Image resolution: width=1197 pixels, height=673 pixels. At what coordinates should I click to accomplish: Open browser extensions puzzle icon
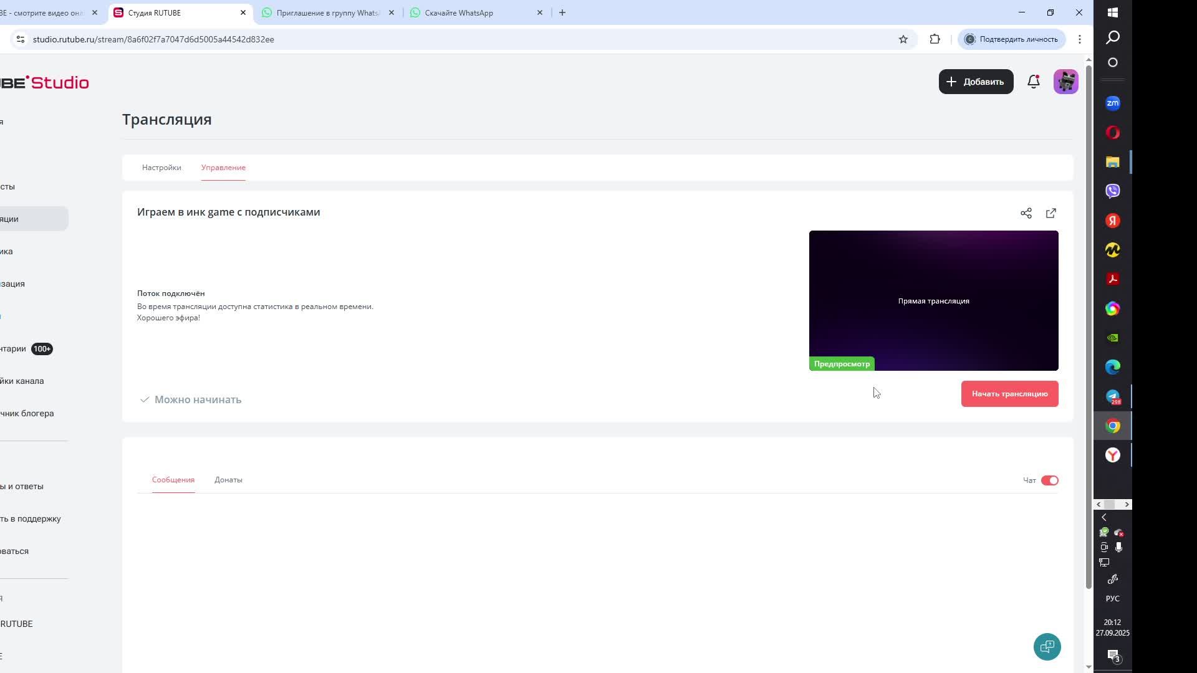tap(935, 39)
